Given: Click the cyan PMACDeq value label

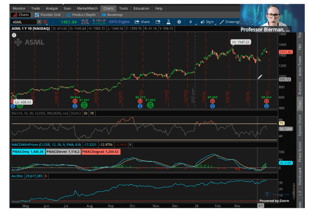Looking at the screenshot, I should [28, 152].
